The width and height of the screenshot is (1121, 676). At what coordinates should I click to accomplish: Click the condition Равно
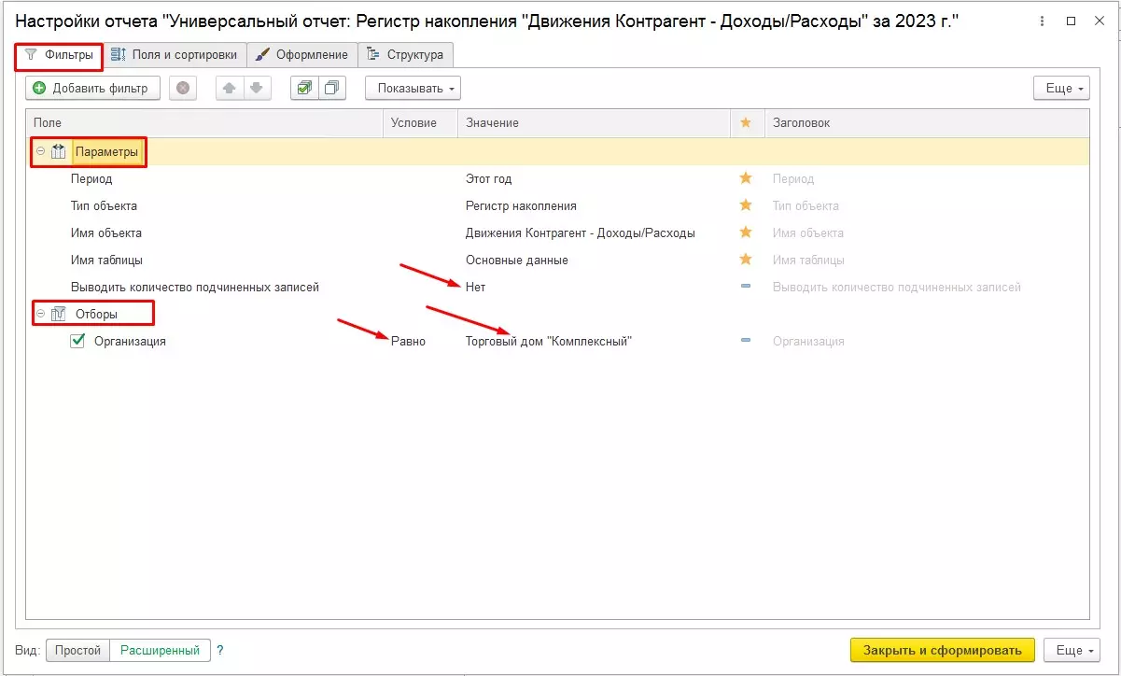pos(408,341)
